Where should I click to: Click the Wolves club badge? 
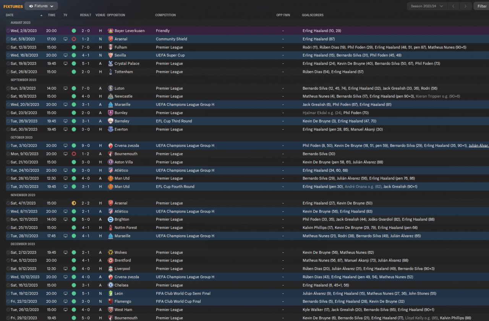click(110, 253)
